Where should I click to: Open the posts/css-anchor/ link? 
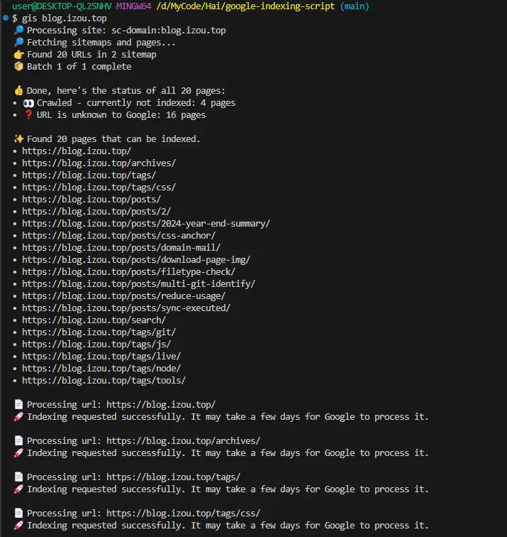[x=118, y=236]
